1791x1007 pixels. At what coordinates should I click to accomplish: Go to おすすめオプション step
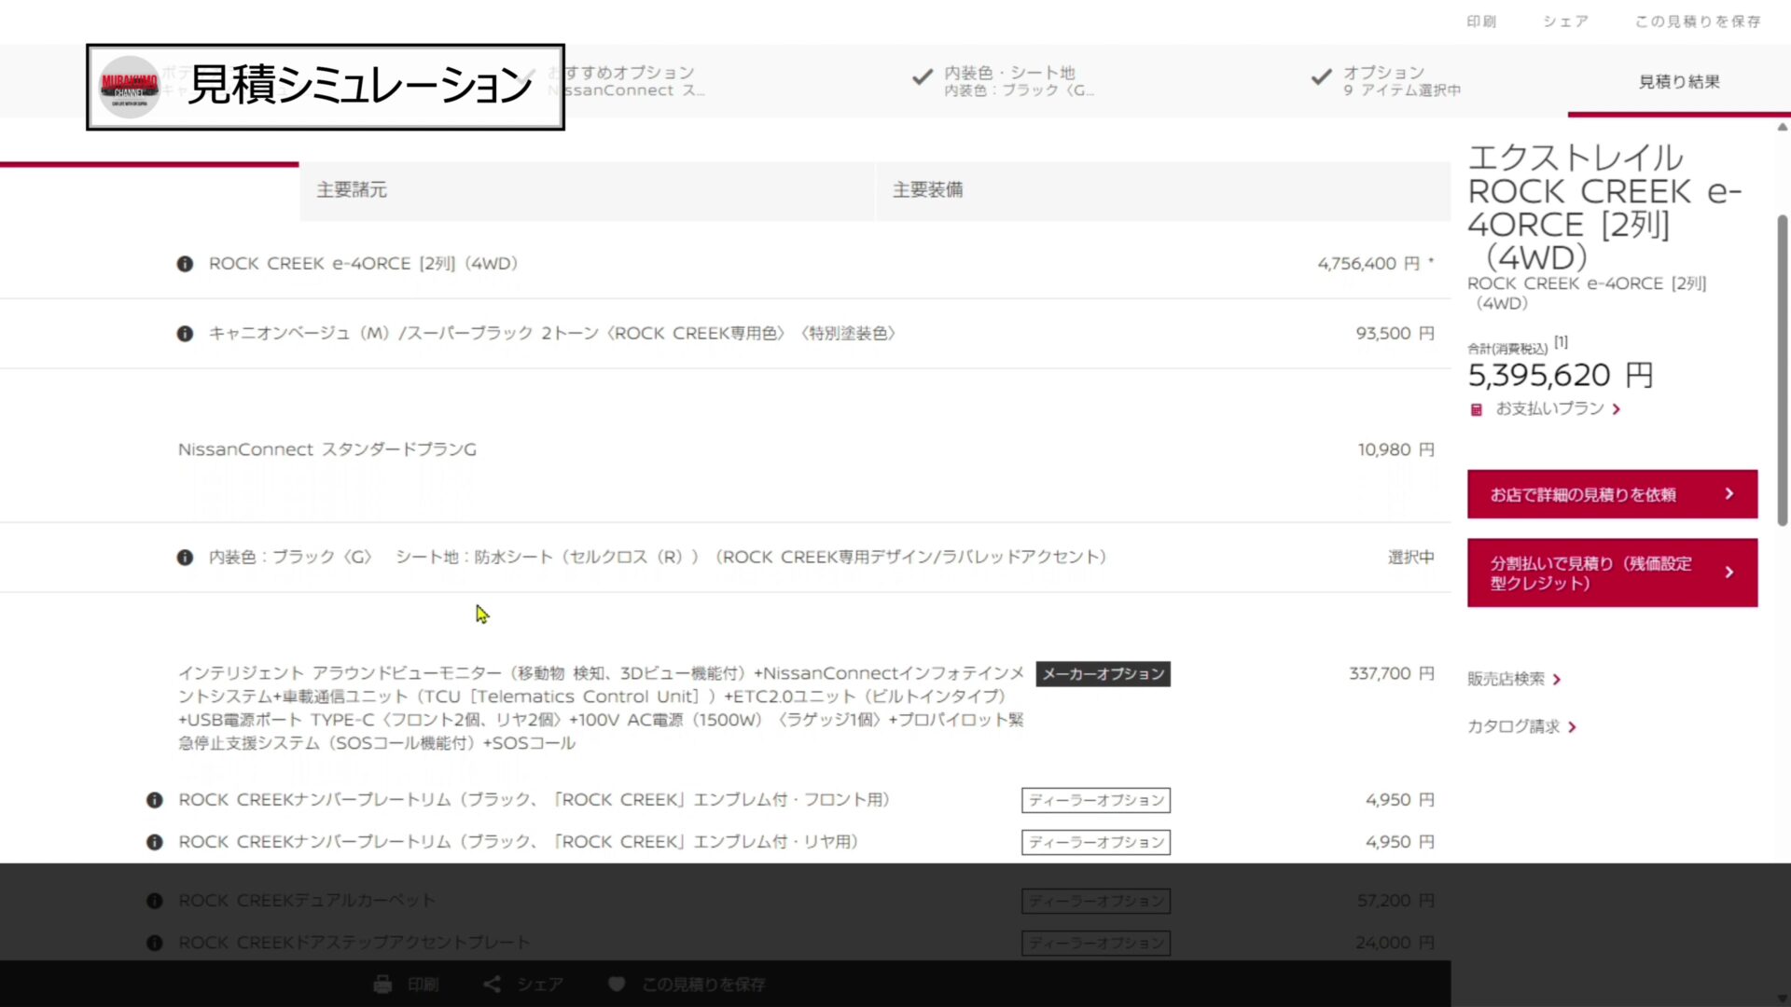coord(625,81)
